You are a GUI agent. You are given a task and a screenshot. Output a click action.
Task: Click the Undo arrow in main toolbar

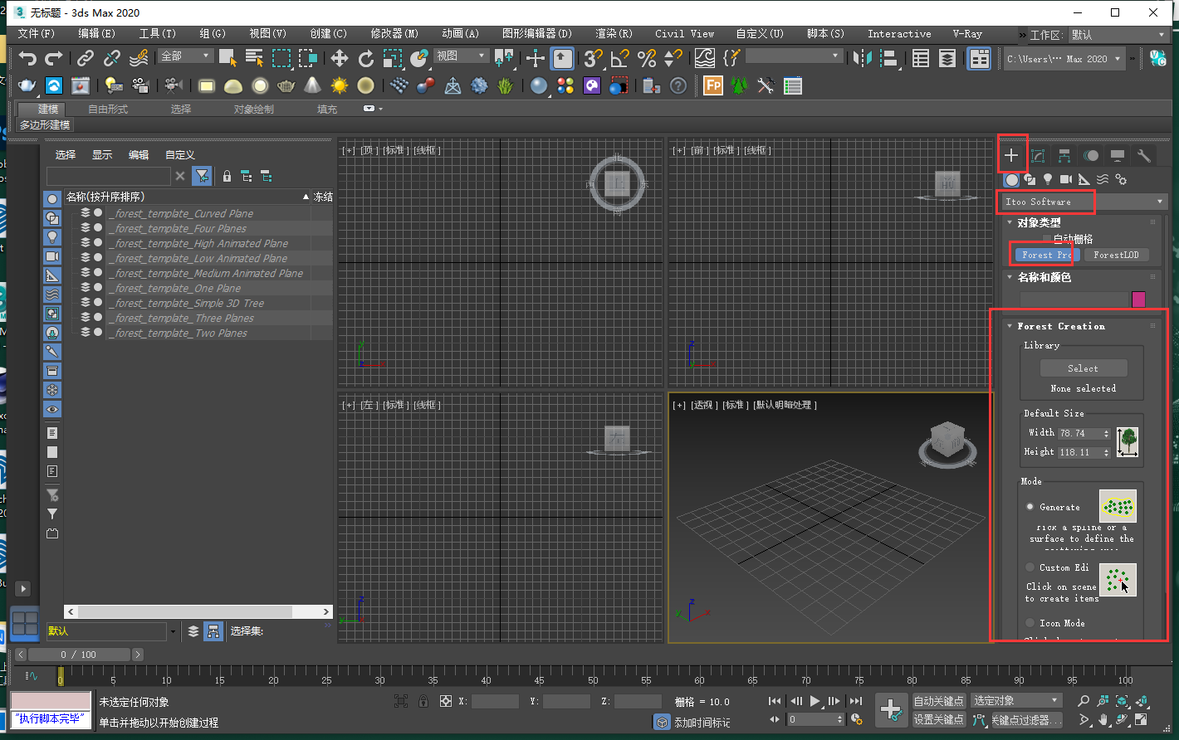pyautogui.click(x=28, y=58)
